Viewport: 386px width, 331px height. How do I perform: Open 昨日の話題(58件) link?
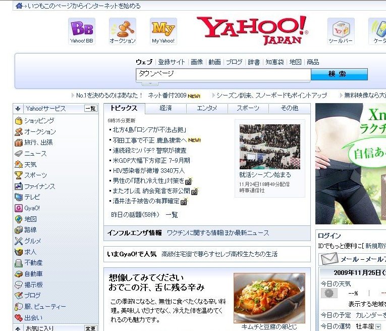click(x=135, y=215)
